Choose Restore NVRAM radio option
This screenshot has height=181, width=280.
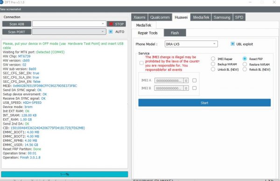pyautogui.click(x=245, y=64)
